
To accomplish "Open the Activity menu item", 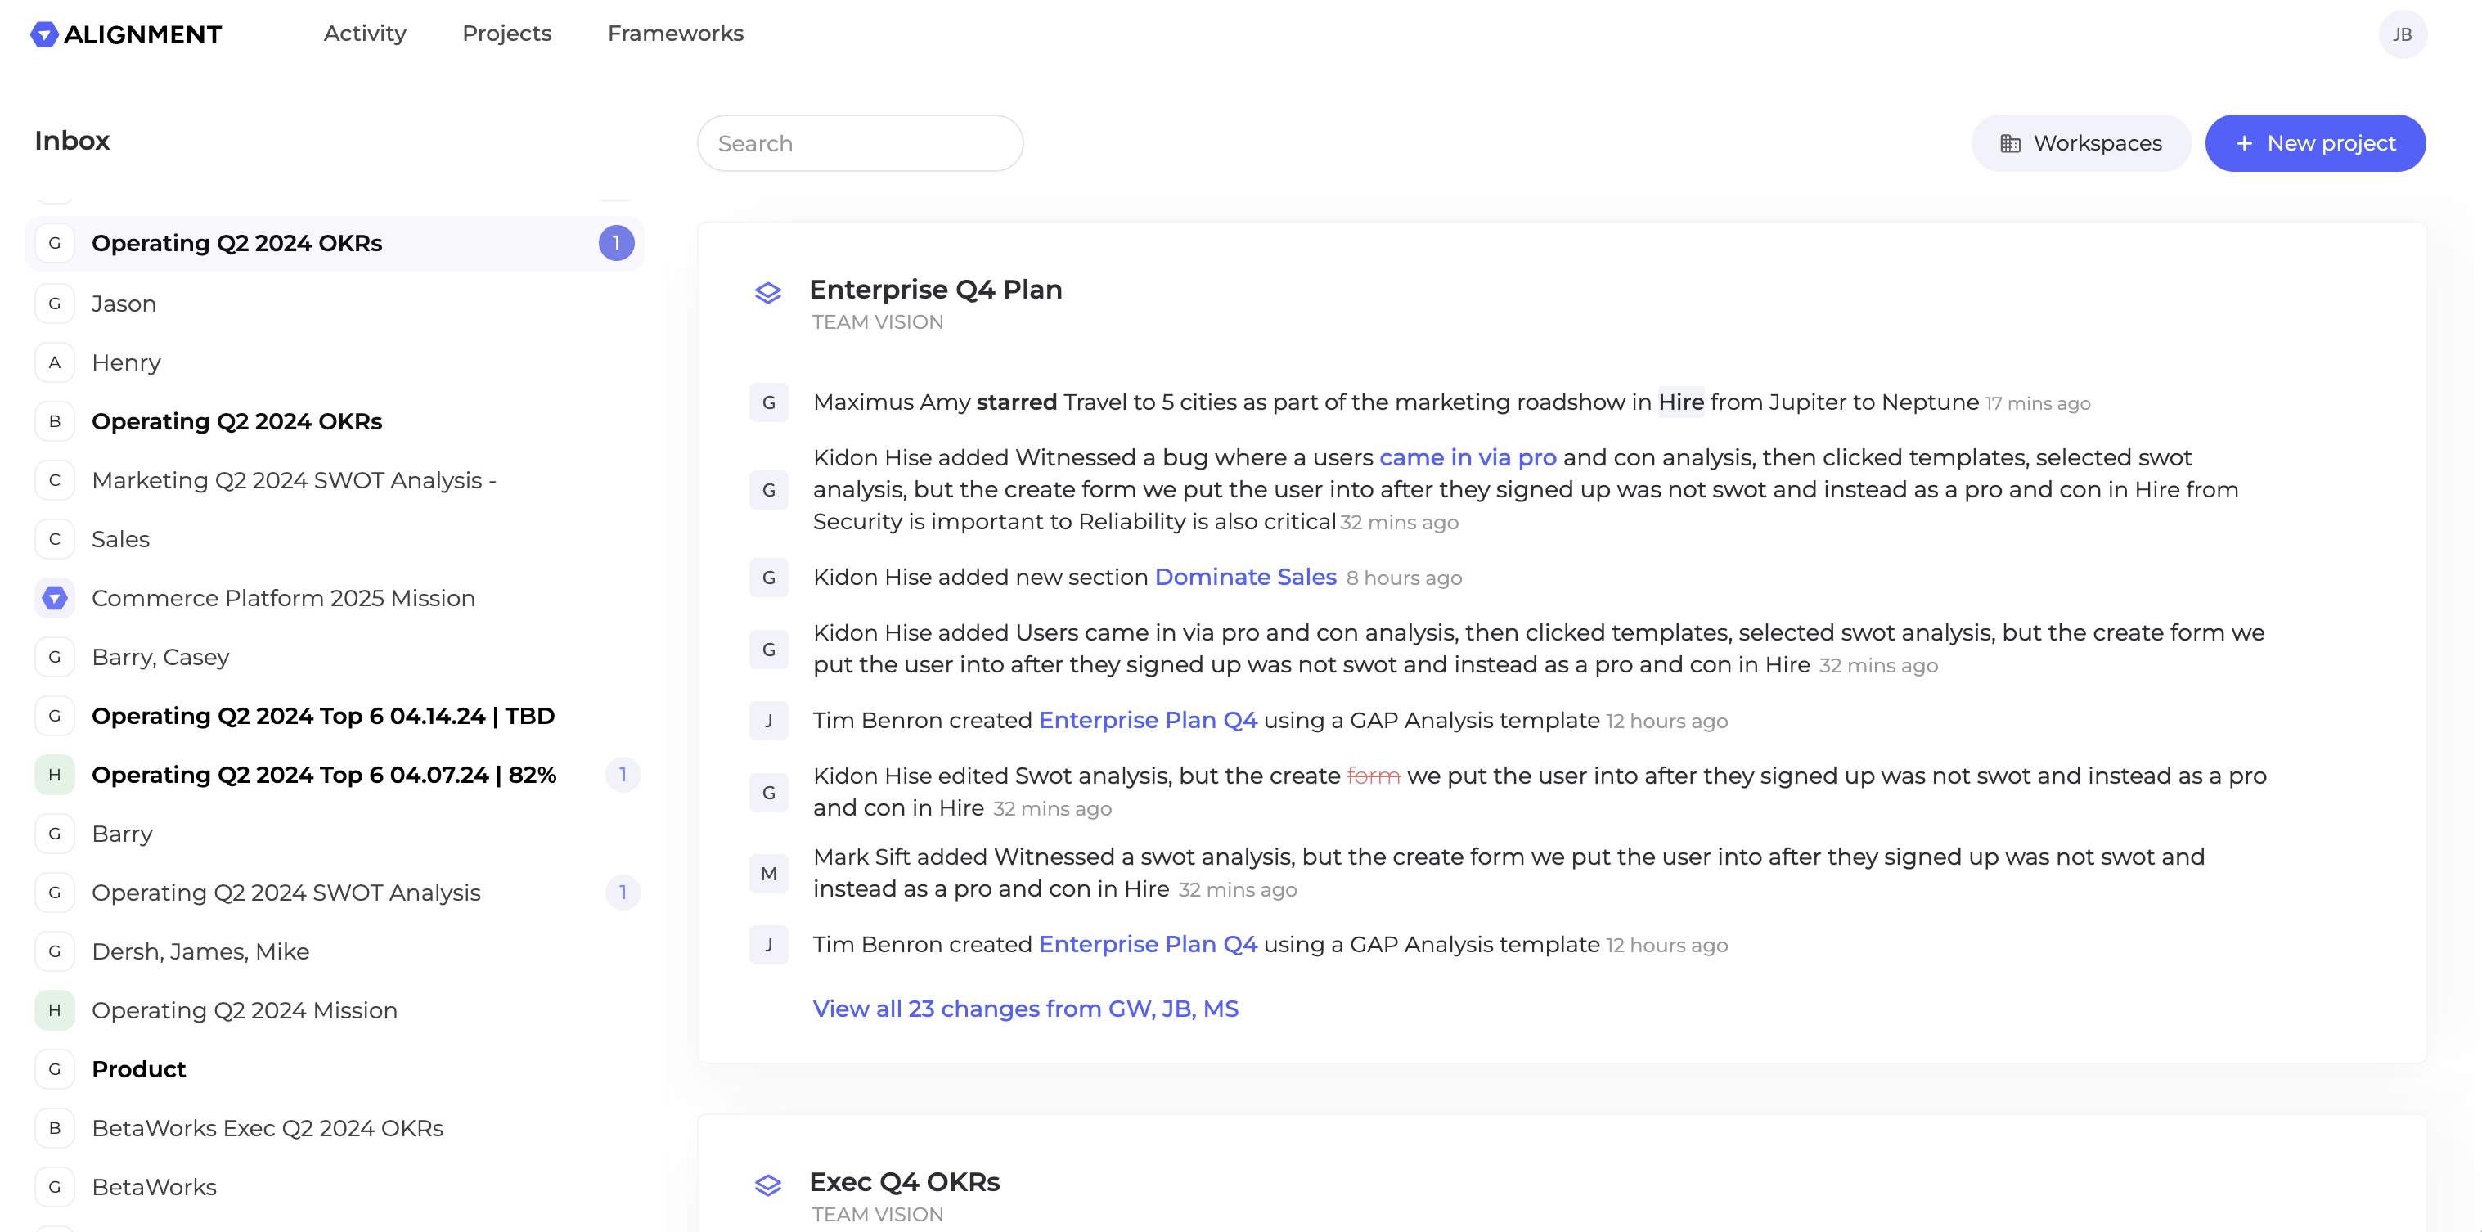I will point(364,34).
